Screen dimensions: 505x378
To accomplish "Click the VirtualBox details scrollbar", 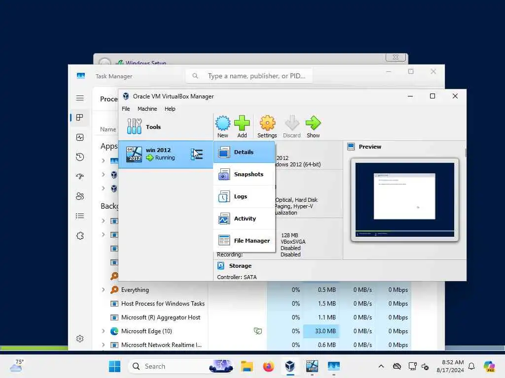I will point(466,153).
